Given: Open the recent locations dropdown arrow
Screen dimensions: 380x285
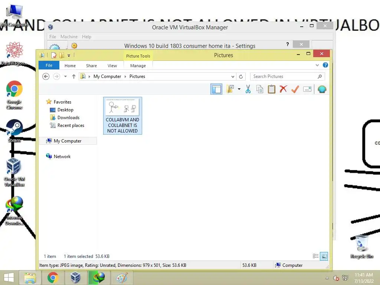Looking at the screenshot, I should coord(65,76).
